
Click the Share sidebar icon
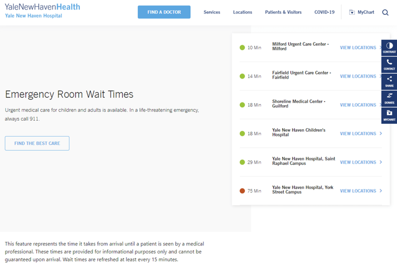tap(389, 81)
